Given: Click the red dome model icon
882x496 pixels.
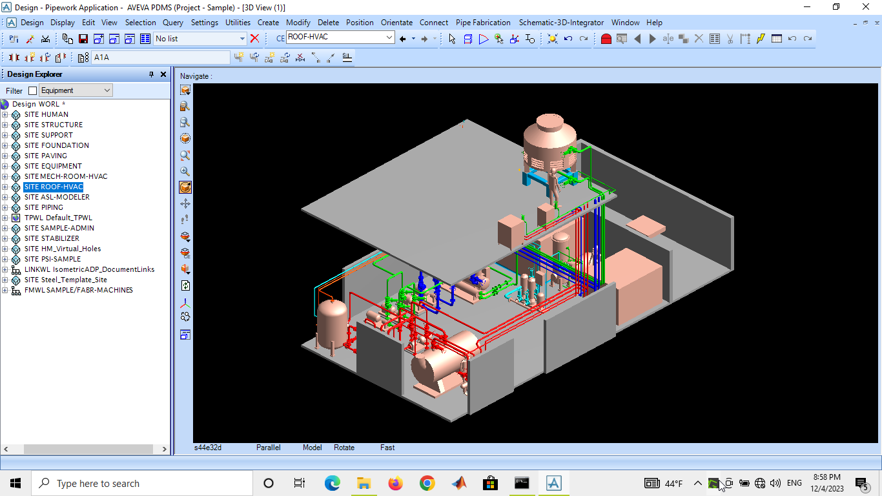Looking at the screenshot, I should click(x=606, y=39).
